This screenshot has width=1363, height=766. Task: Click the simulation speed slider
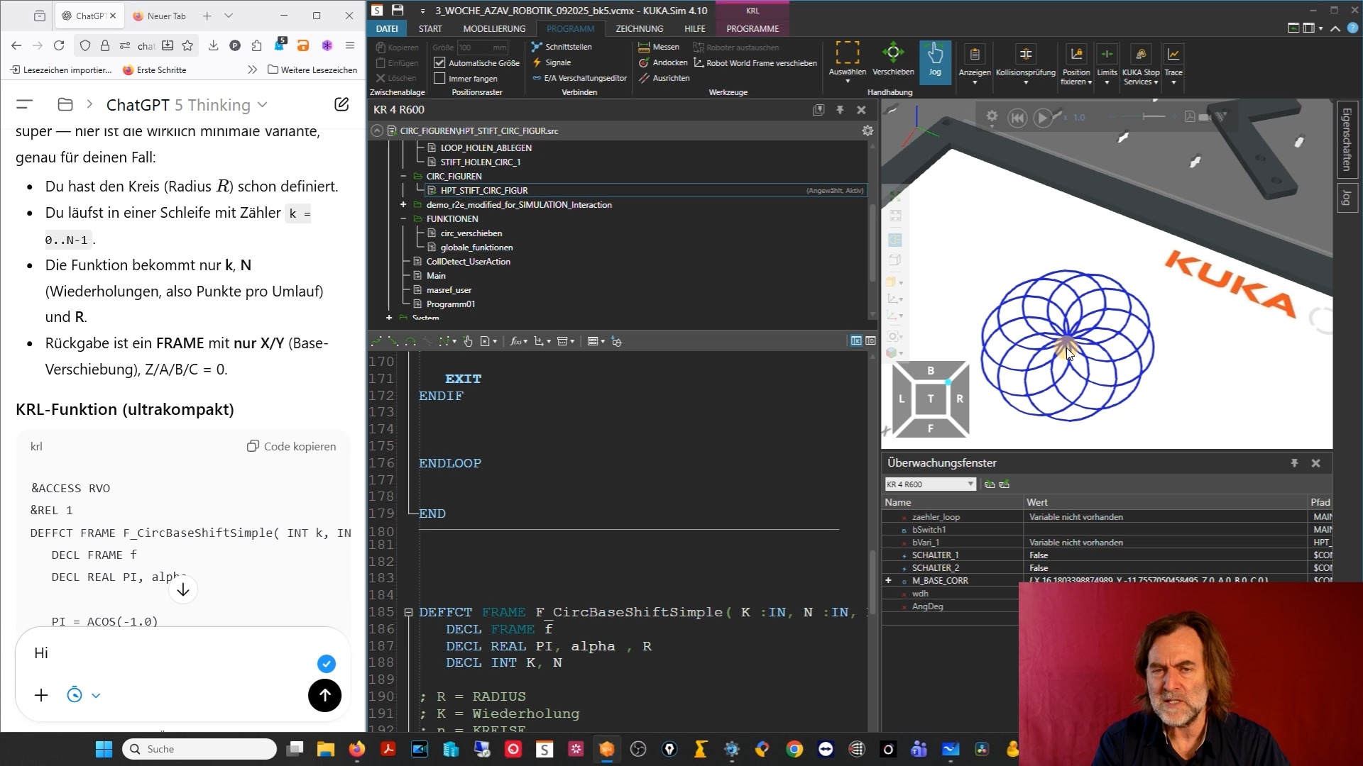click(x=1145, y=117)
